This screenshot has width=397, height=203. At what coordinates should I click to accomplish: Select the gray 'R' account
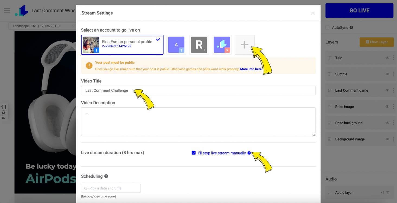click(x=199, y=45)
